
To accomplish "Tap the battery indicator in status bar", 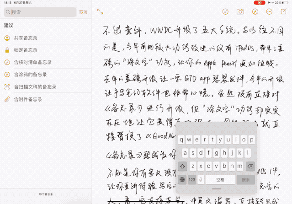I will [x=285, y=3].
